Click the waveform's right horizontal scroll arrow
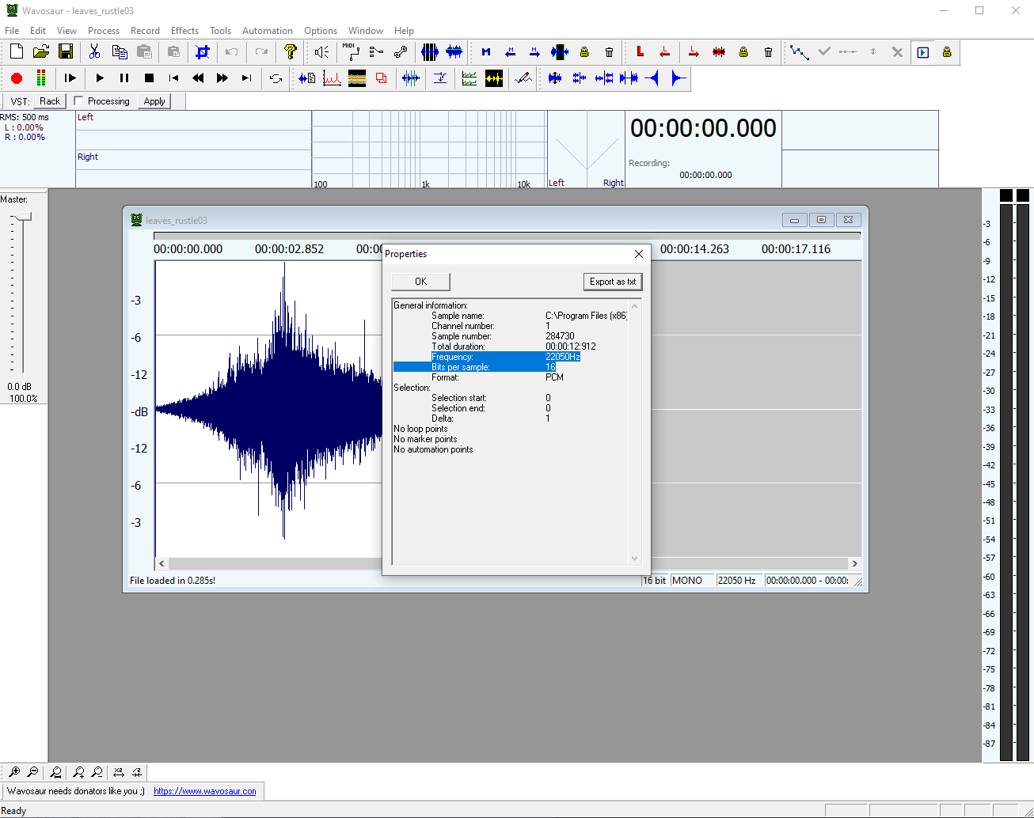 pyautogui.click(x=854, y=564)
